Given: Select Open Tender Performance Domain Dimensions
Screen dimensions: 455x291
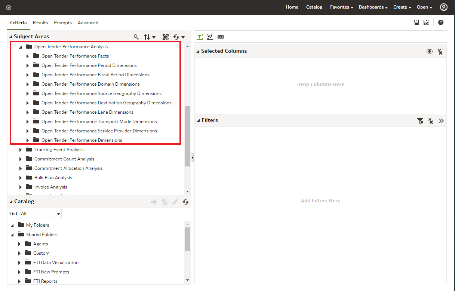Looking at the screenshot, I should [x=90, y=84].
